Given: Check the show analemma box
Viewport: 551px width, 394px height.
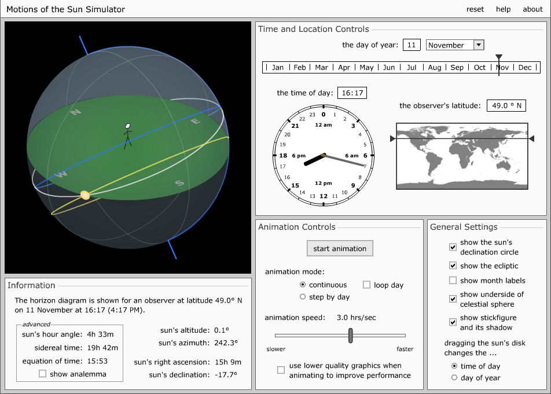Looking at the screenshot, I should 42,374.
